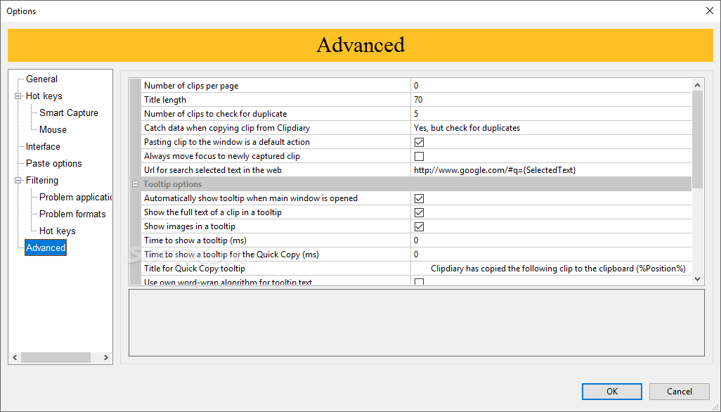Image resolution: width=721 pixels, height=412 pixels.
Task: Enable Use own word-wrap algorithm checkbox
Action: point(419,281)
